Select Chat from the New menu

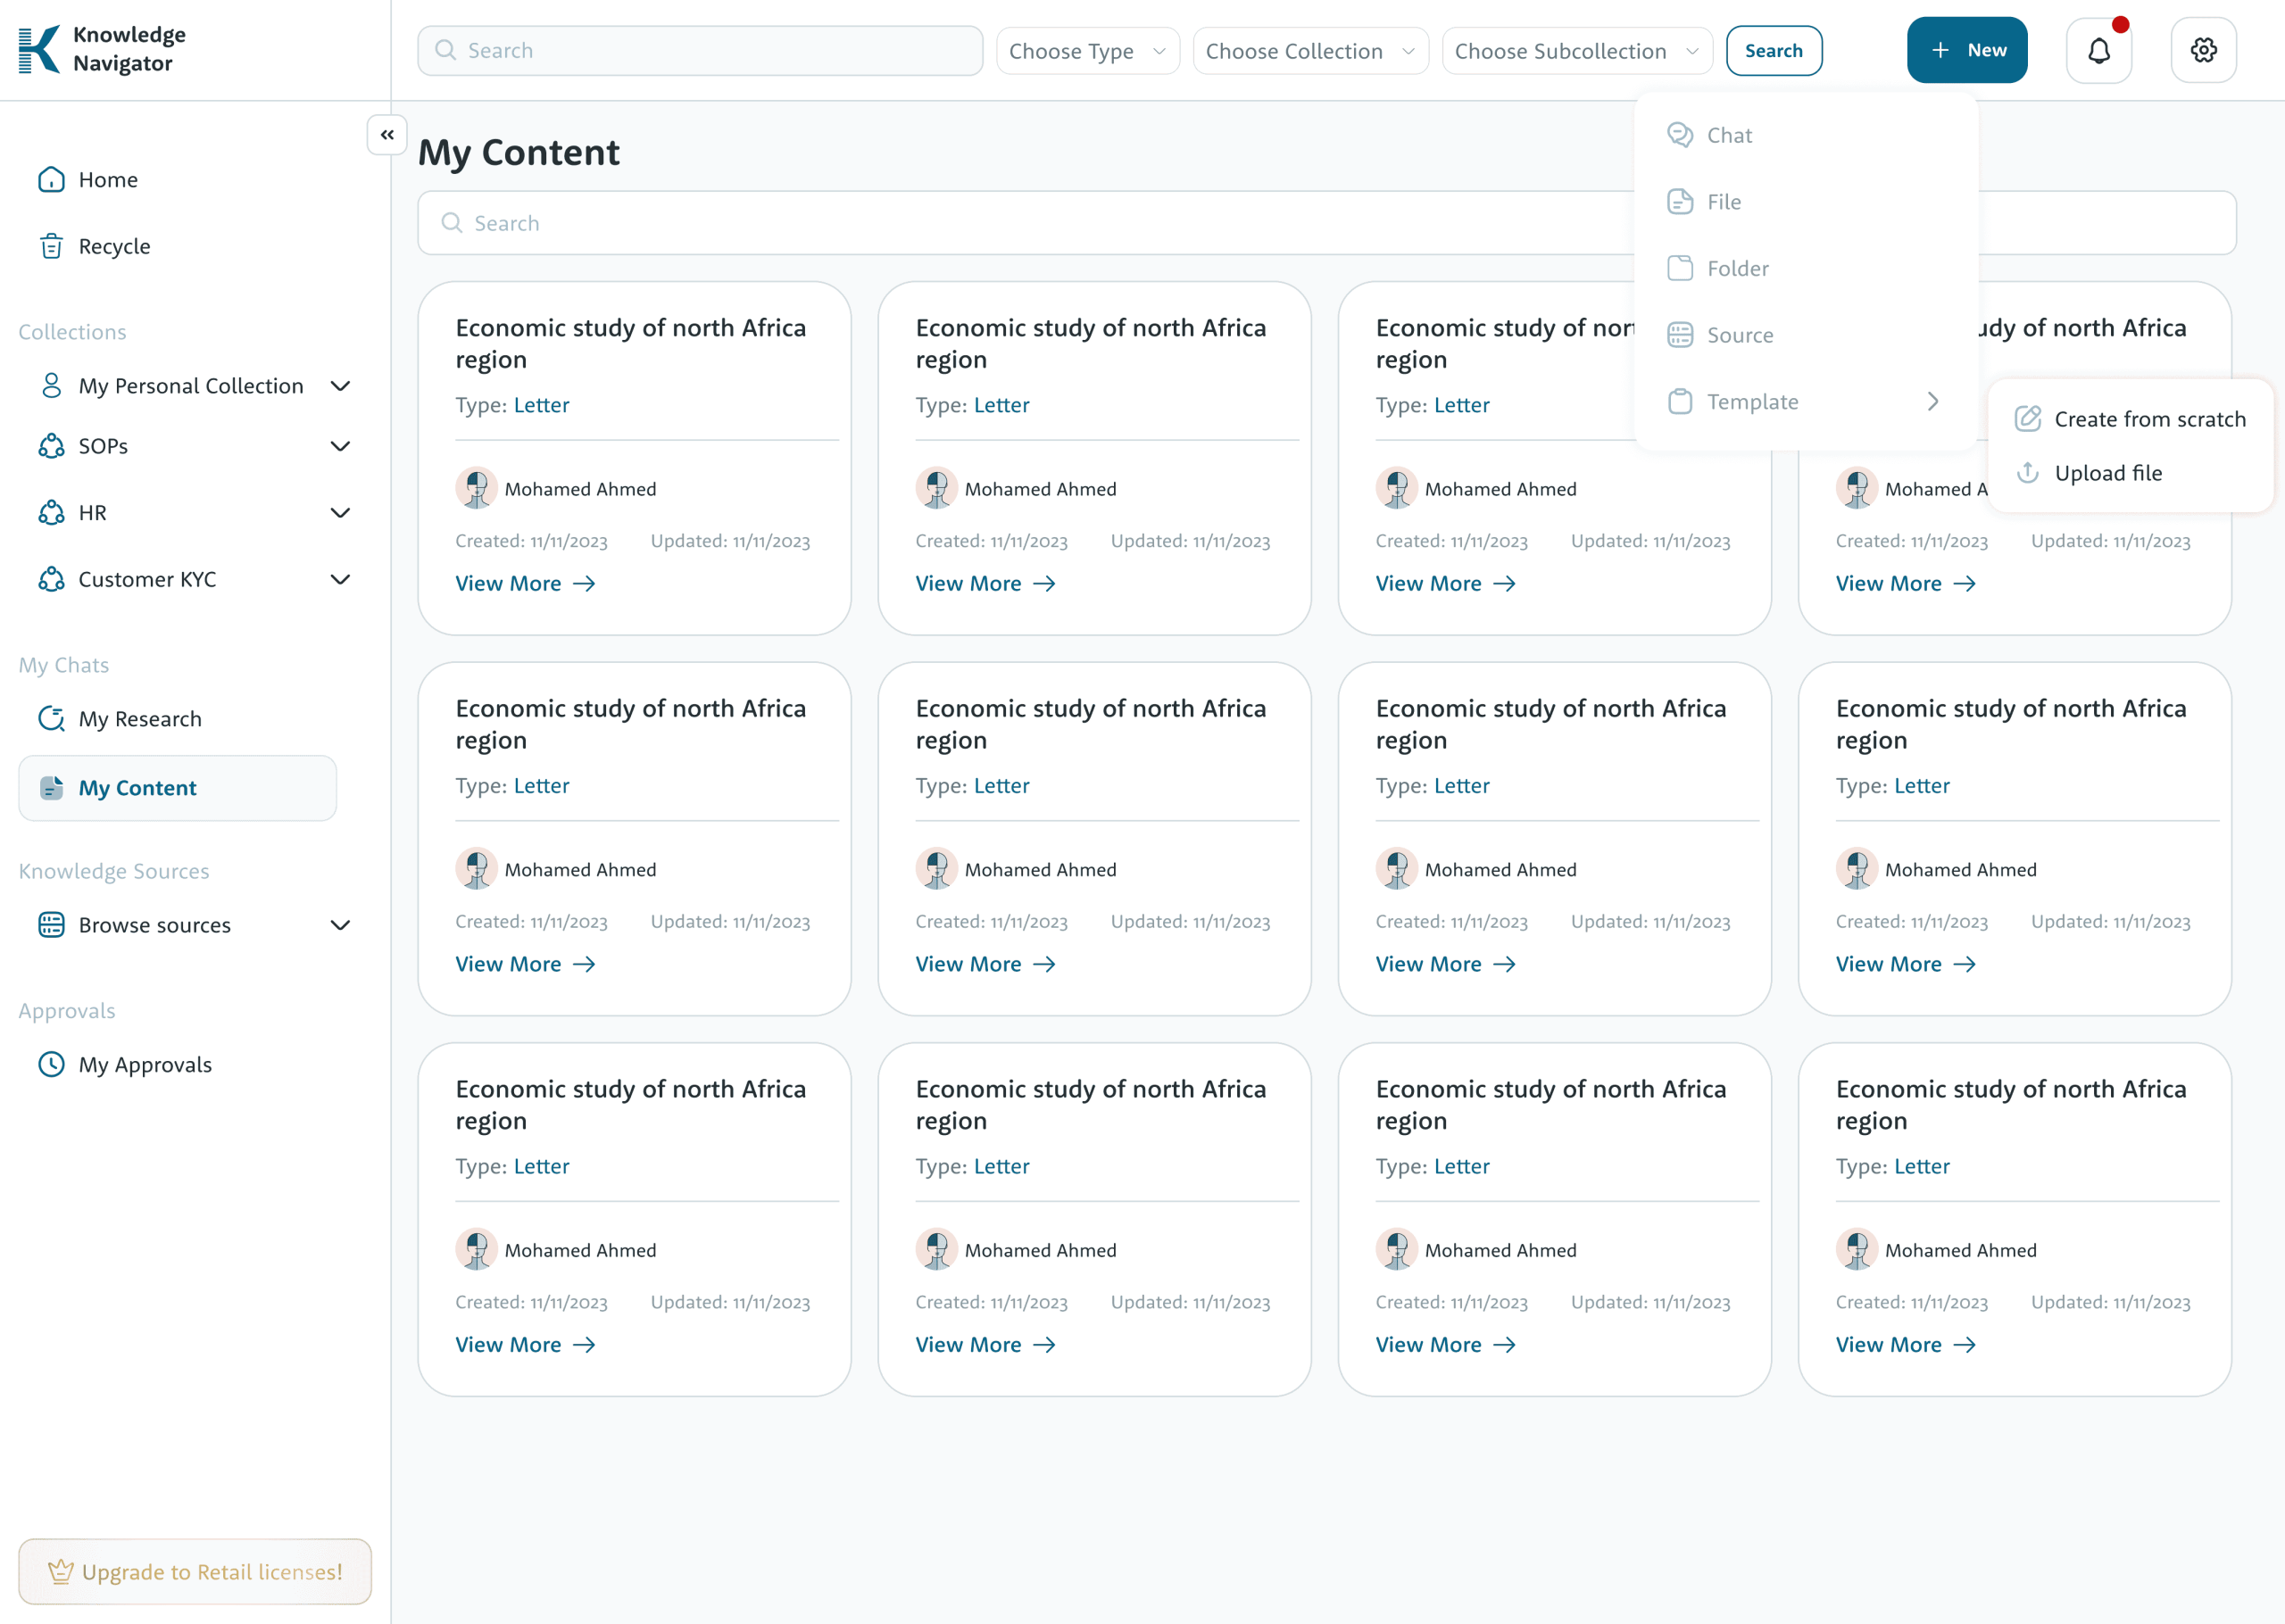(1729, 135)
